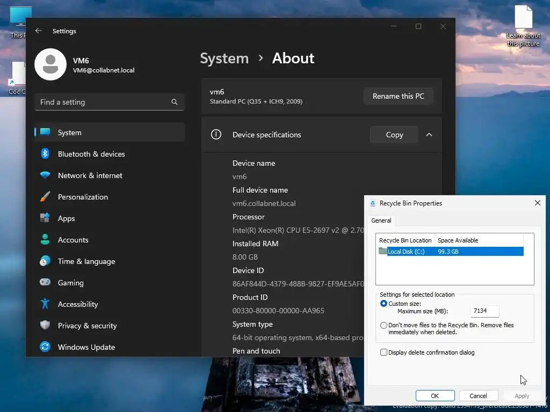Click Cancel in Recycle Bin Properties
This screenshot has width=550, height=412.
point(478,395)
